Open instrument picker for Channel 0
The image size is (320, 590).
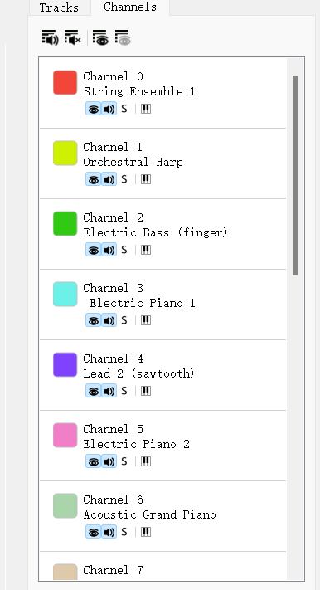(x=146, y=109)
